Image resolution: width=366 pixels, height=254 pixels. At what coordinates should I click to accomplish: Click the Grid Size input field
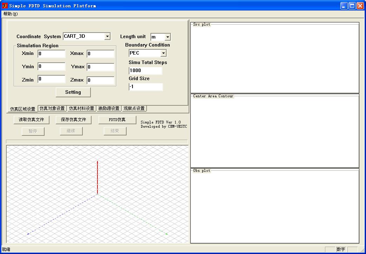[145, 87]
